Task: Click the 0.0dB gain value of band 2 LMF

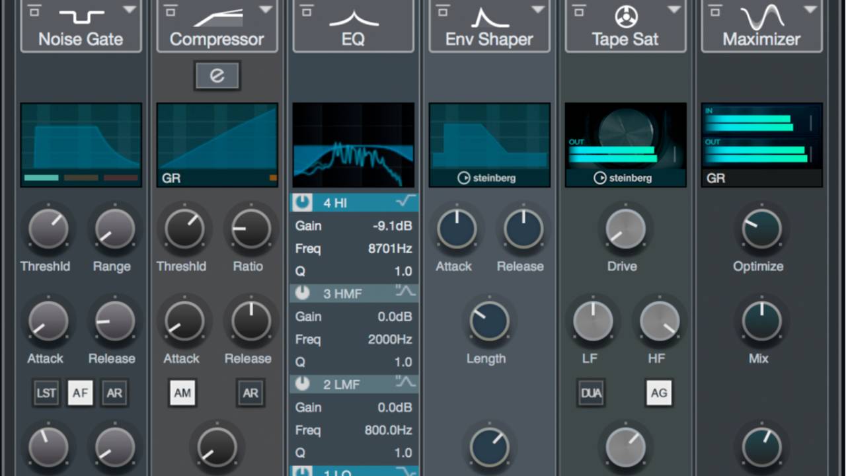Action: 395,407
